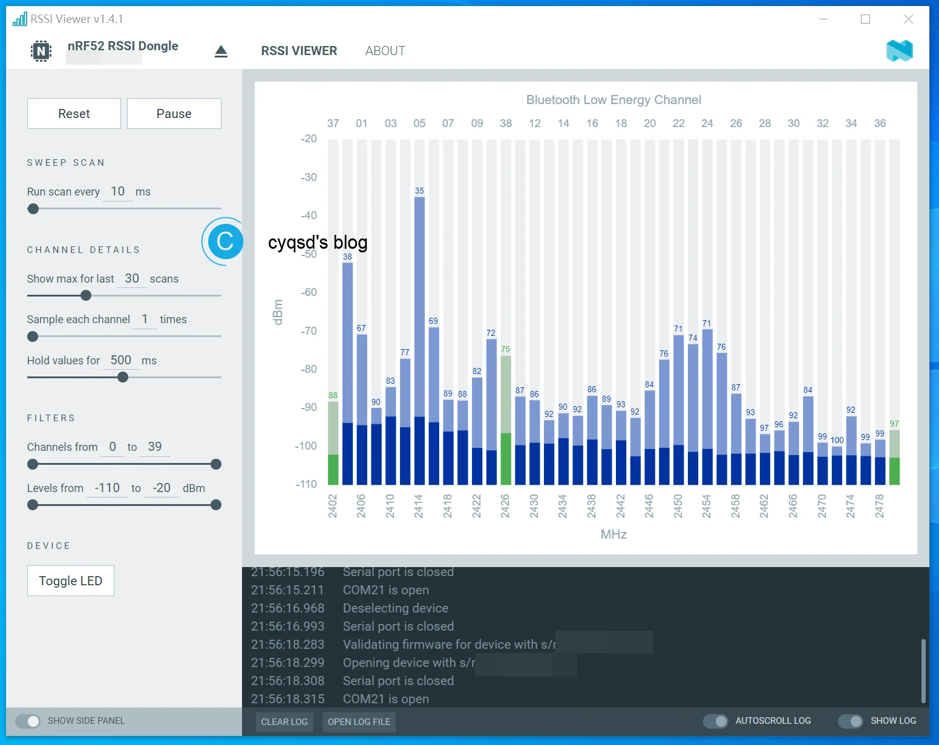Viewport: 939px width, 745px height.
Task: Click the DEVICE section heading
Action: coord(49,546)
